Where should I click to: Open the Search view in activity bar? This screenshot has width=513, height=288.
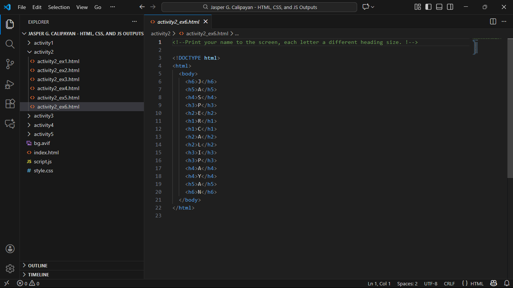pos(10,44)
